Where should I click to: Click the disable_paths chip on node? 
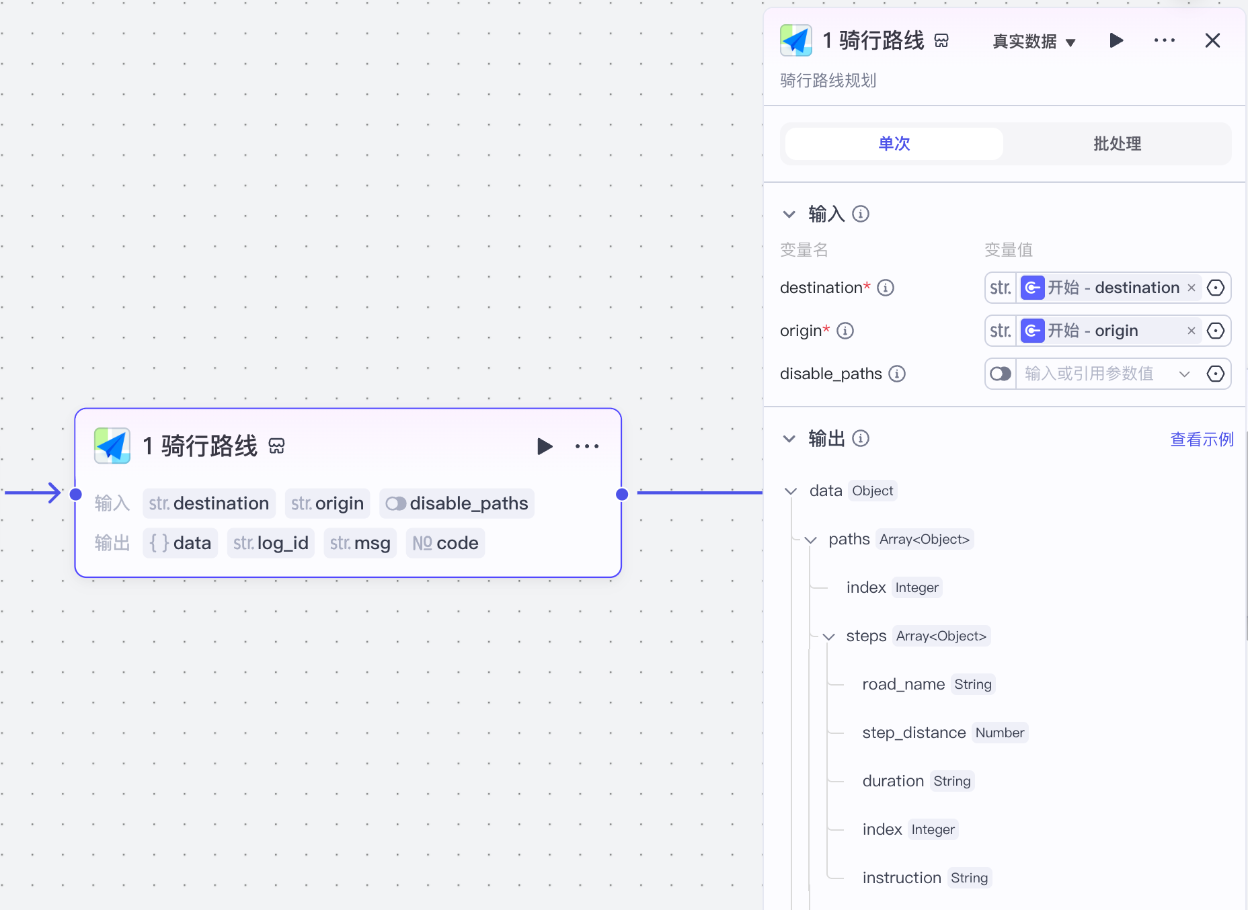tap(457, 503)
